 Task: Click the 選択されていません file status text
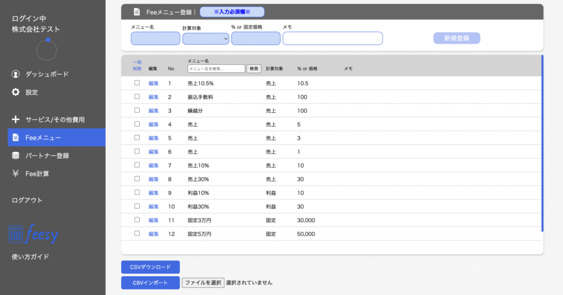pyautogui.click(x=249, y=283)
